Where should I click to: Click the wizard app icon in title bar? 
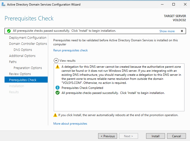(x=4, y=4)
